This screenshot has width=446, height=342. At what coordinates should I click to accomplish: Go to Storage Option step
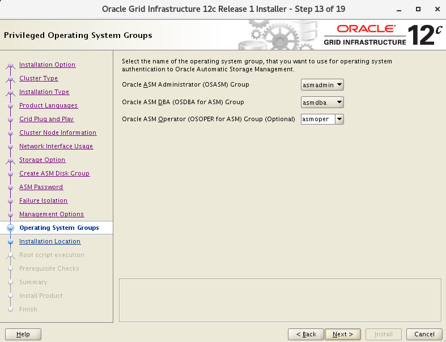(42, 160)
